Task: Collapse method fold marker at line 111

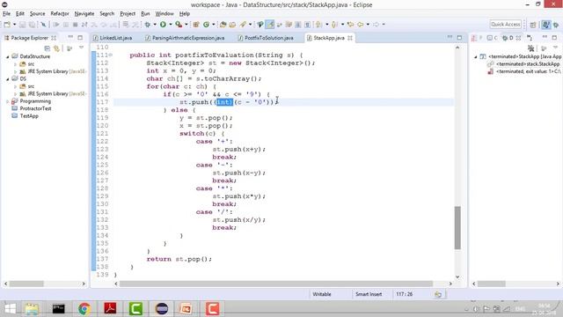Action: [111, 55]
